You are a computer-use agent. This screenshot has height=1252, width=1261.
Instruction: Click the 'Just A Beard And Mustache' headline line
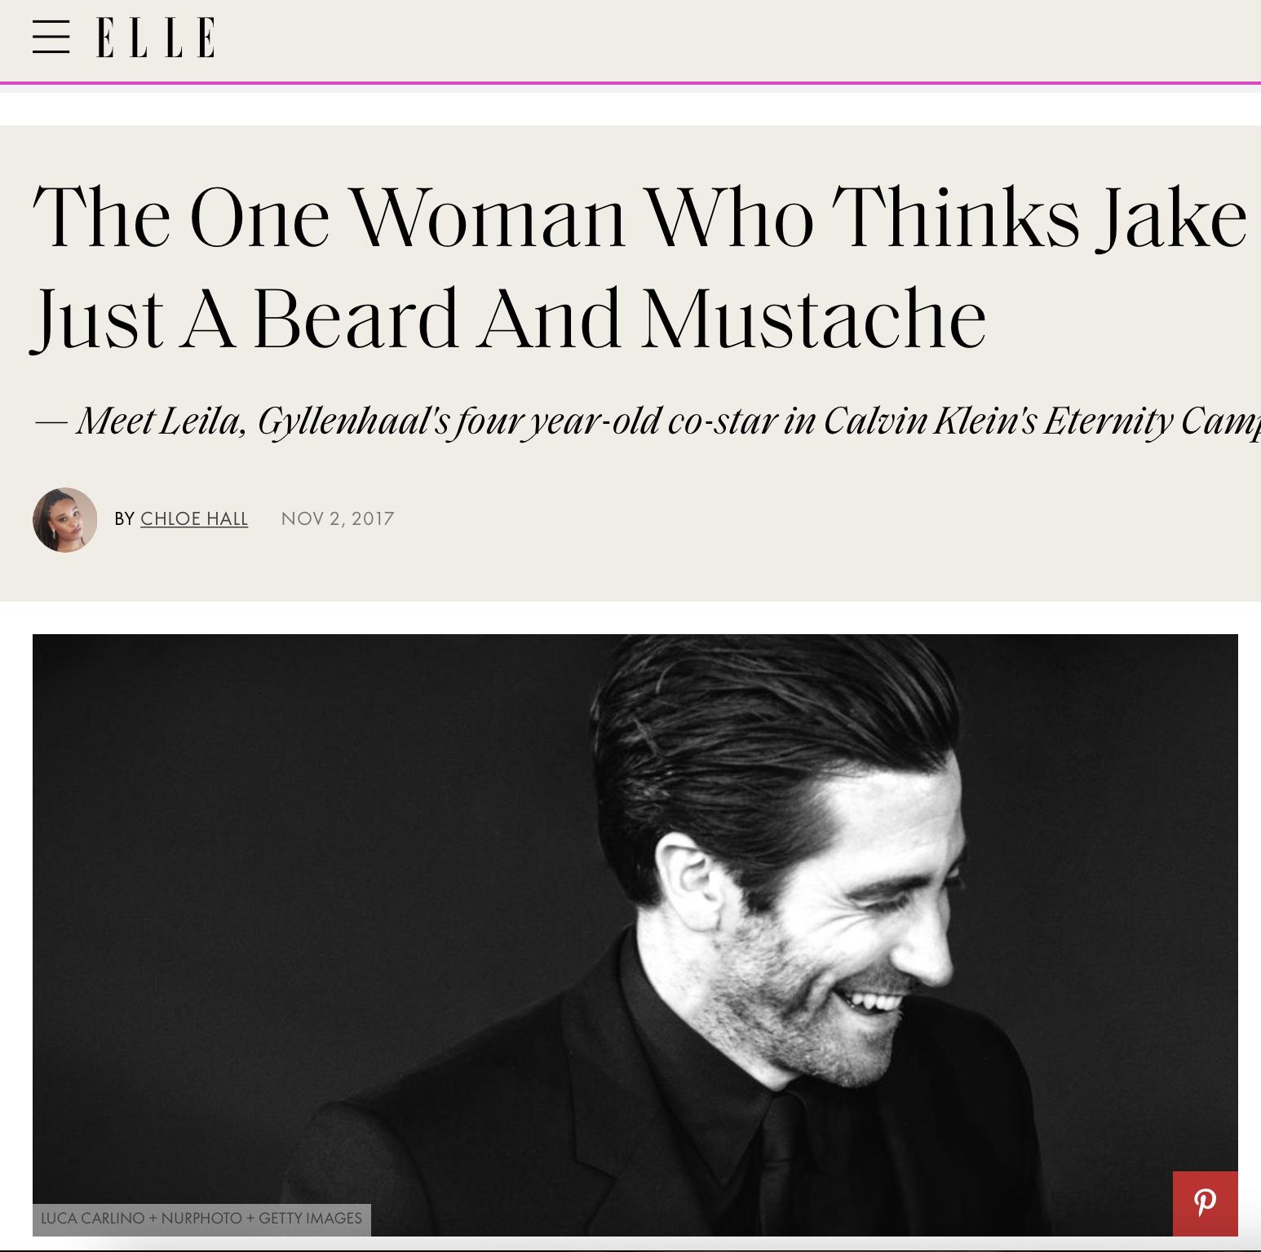click(x=509, y=318)
